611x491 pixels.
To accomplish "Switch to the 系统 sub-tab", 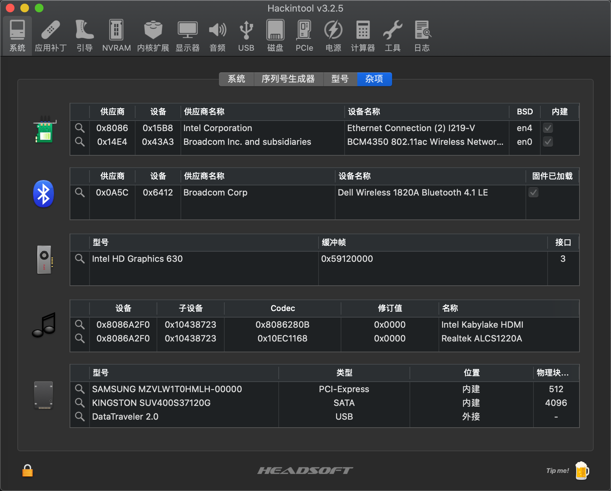I will click(x=236, y=79).
